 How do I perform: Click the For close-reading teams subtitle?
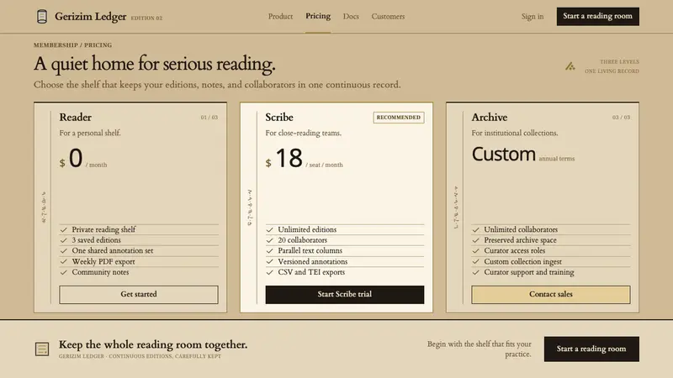304,133
